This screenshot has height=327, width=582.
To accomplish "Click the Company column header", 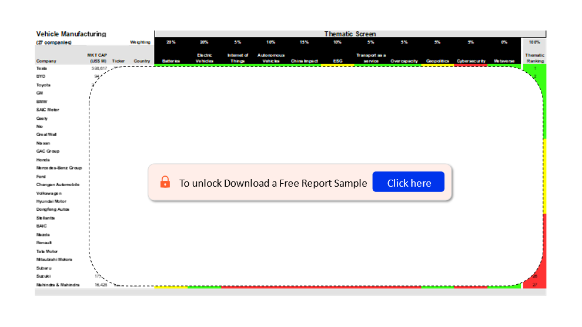I will [x=46, y=61].
